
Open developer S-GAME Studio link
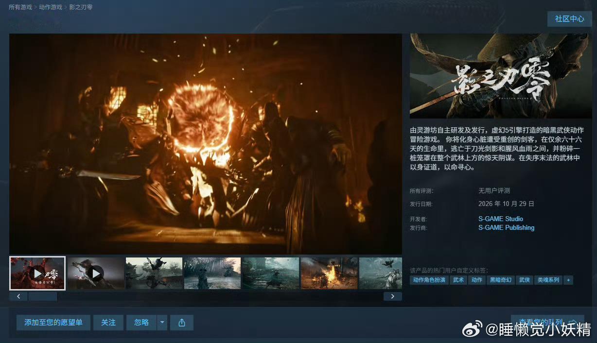[501, 219]
